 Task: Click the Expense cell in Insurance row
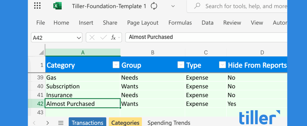tap(206, 95)
